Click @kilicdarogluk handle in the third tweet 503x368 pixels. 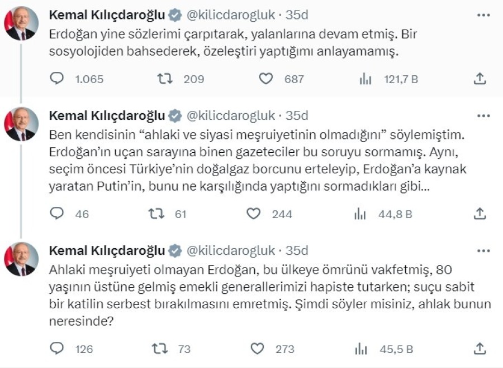tap(230, 250)
